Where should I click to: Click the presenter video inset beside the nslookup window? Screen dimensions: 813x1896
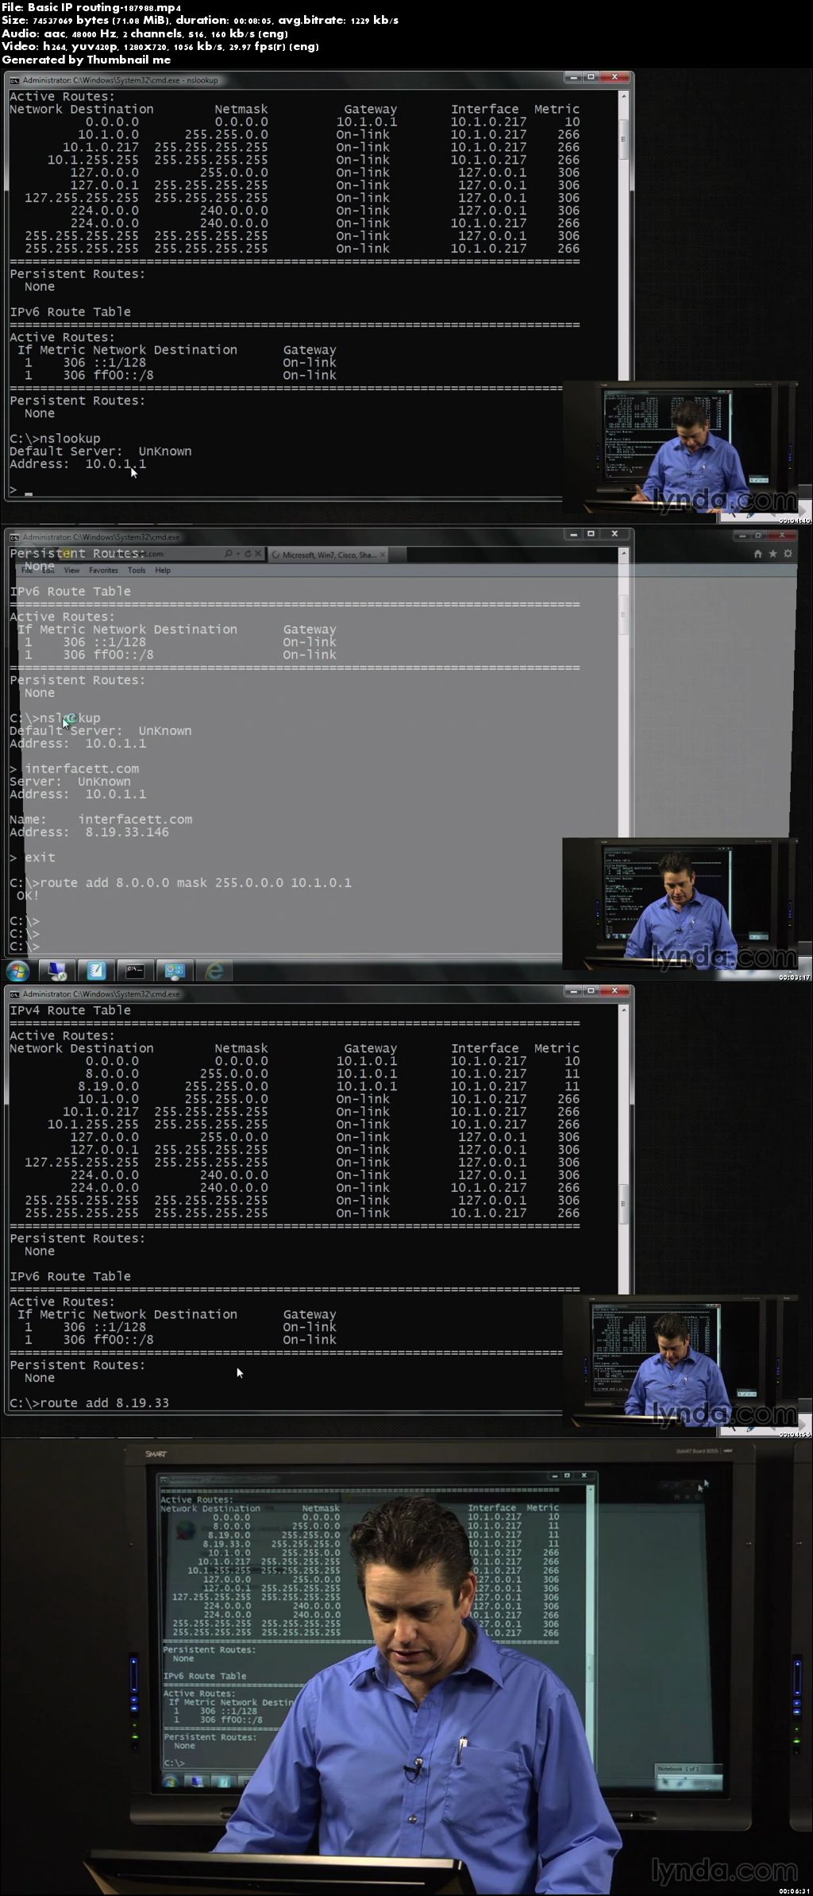click(680, 447)
